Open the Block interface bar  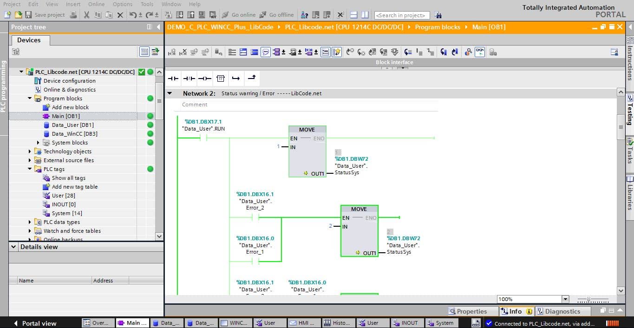[394, 62]
